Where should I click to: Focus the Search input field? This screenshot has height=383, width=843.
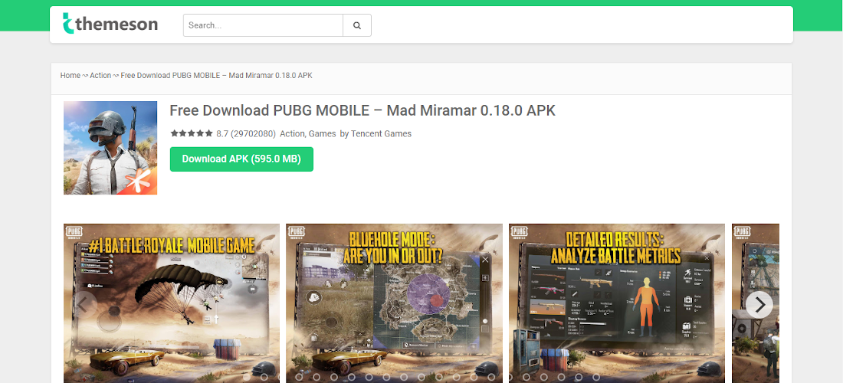[264, 25]
